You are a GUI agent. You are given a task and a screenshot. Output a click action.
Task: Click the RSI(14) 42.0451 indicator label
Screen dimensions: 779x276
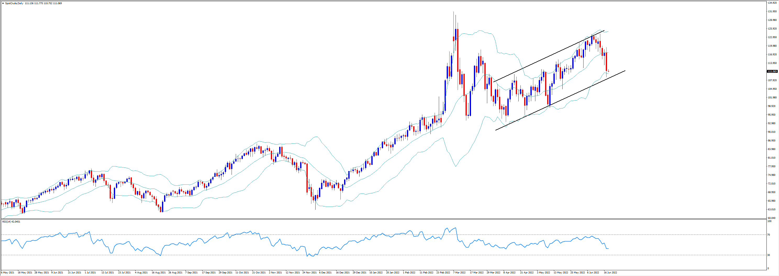11,222
